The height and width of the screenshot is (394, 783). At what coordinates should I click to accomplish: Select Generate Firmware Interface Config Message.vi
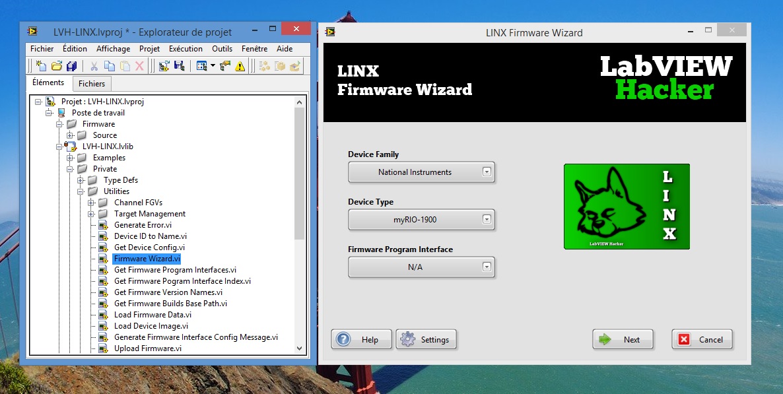click(196, 337)
